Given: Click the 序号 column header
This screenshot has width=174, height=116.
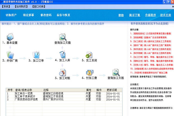Looking at the screenshot, I should click(10, 90).
